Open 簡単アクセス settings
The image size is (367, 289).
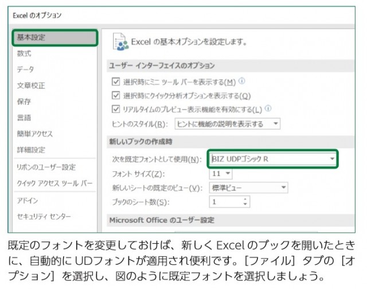point(34,134)
